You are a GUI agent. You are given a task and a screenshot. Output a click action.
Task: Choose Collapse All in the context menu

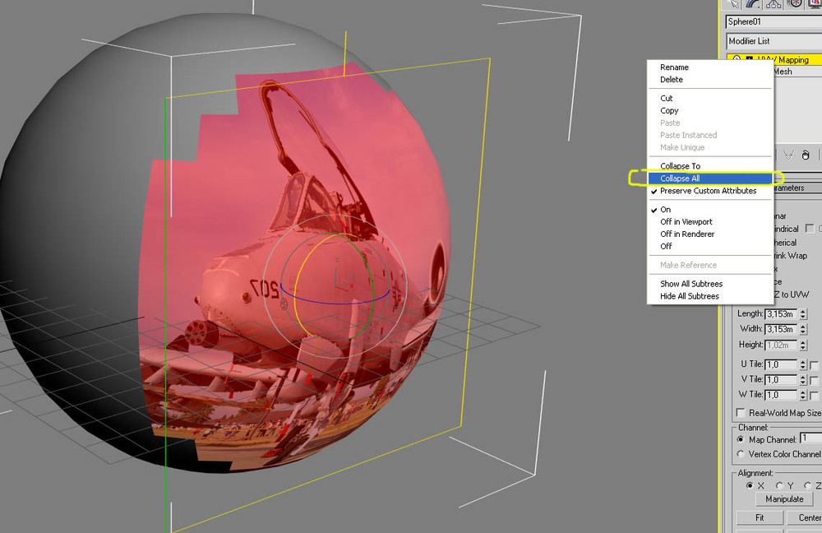click(x=710, y=178)
